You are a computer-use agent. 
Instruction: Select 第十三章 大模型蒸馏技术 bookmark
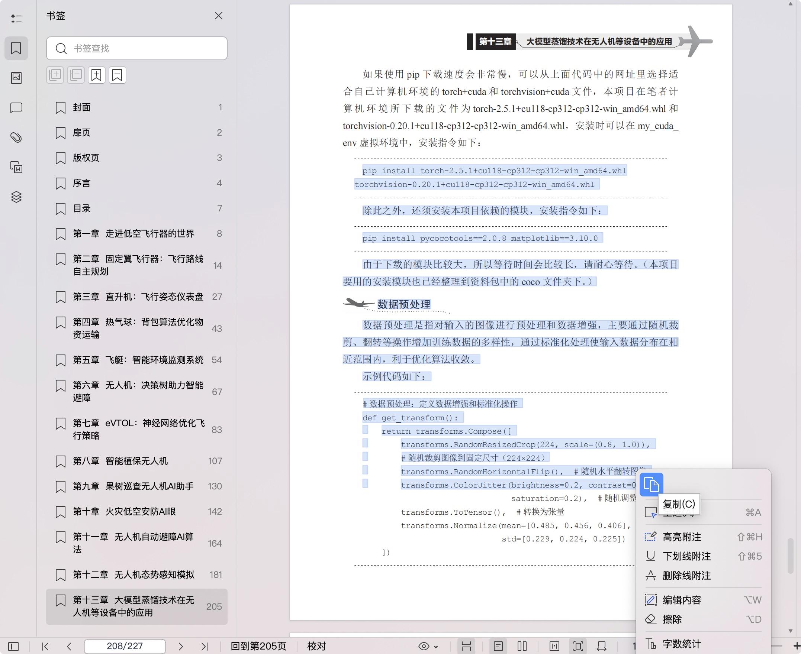tap(137, 606)
